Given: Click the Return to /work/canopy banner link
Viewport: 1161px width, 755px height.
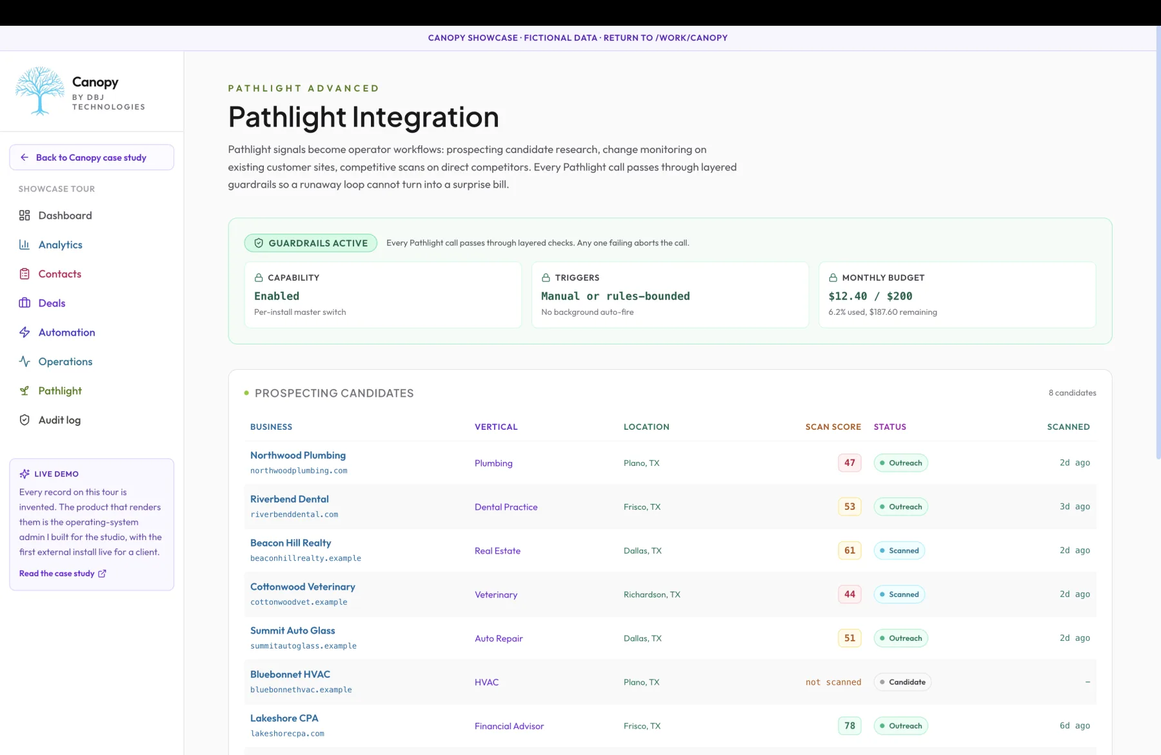Looking at the screenshot, I should 665,38.
